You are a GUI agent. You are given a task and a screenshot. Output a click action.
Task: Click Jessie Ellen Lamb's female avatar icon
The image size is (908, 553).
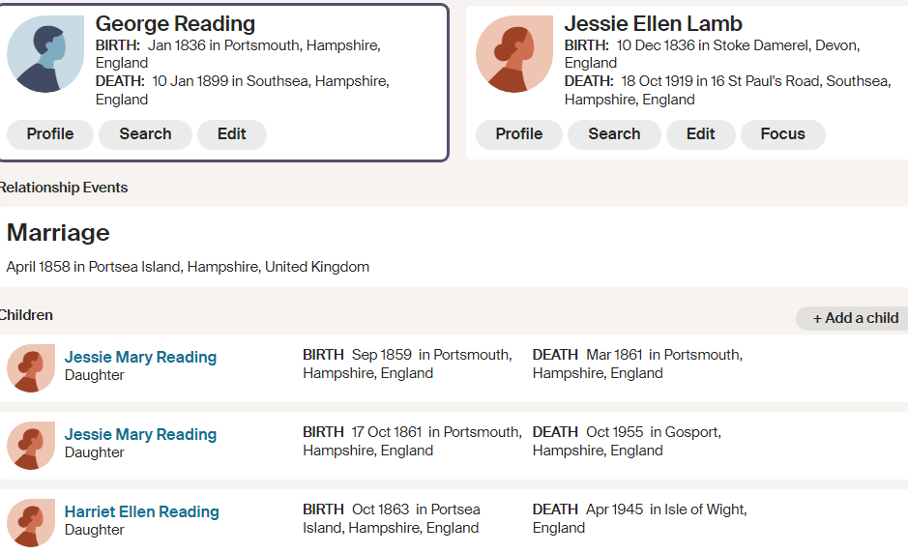click(x=514, y=54)
